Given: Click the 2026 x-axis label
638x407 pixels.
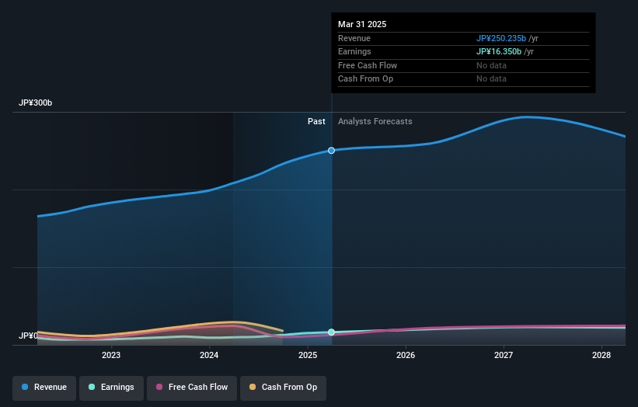Looking at the screenshot, I should [406, 356].
